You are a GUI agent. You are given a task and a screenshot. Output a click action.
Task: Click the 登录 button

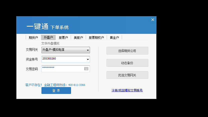pos(56,90)
